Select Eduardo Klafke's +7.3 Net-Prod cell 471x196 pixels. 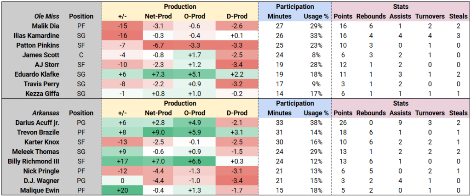coord(157,74)
